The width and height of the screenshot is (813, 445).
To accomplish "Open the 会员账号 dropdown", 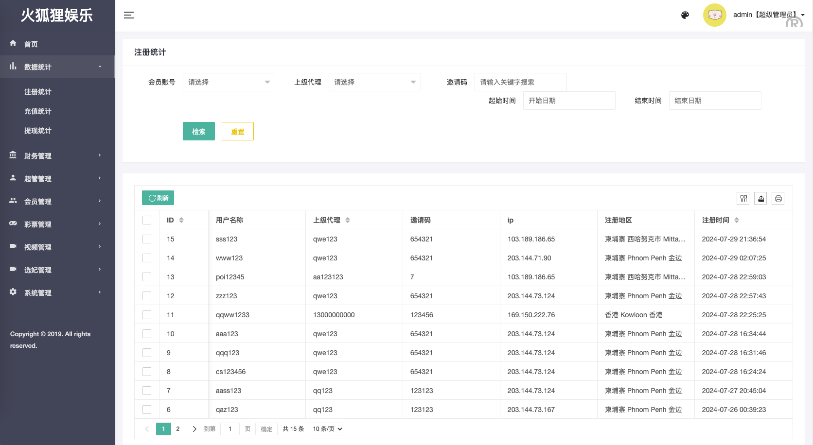I will pyautogui.click(x=229, y=82).
